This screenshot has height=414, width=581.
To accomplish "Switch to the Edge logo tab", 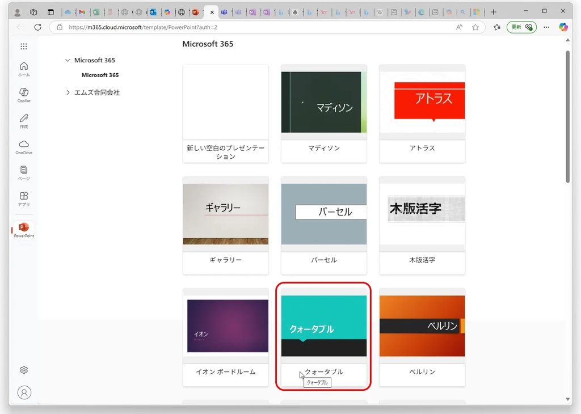I will click(422, 12).
